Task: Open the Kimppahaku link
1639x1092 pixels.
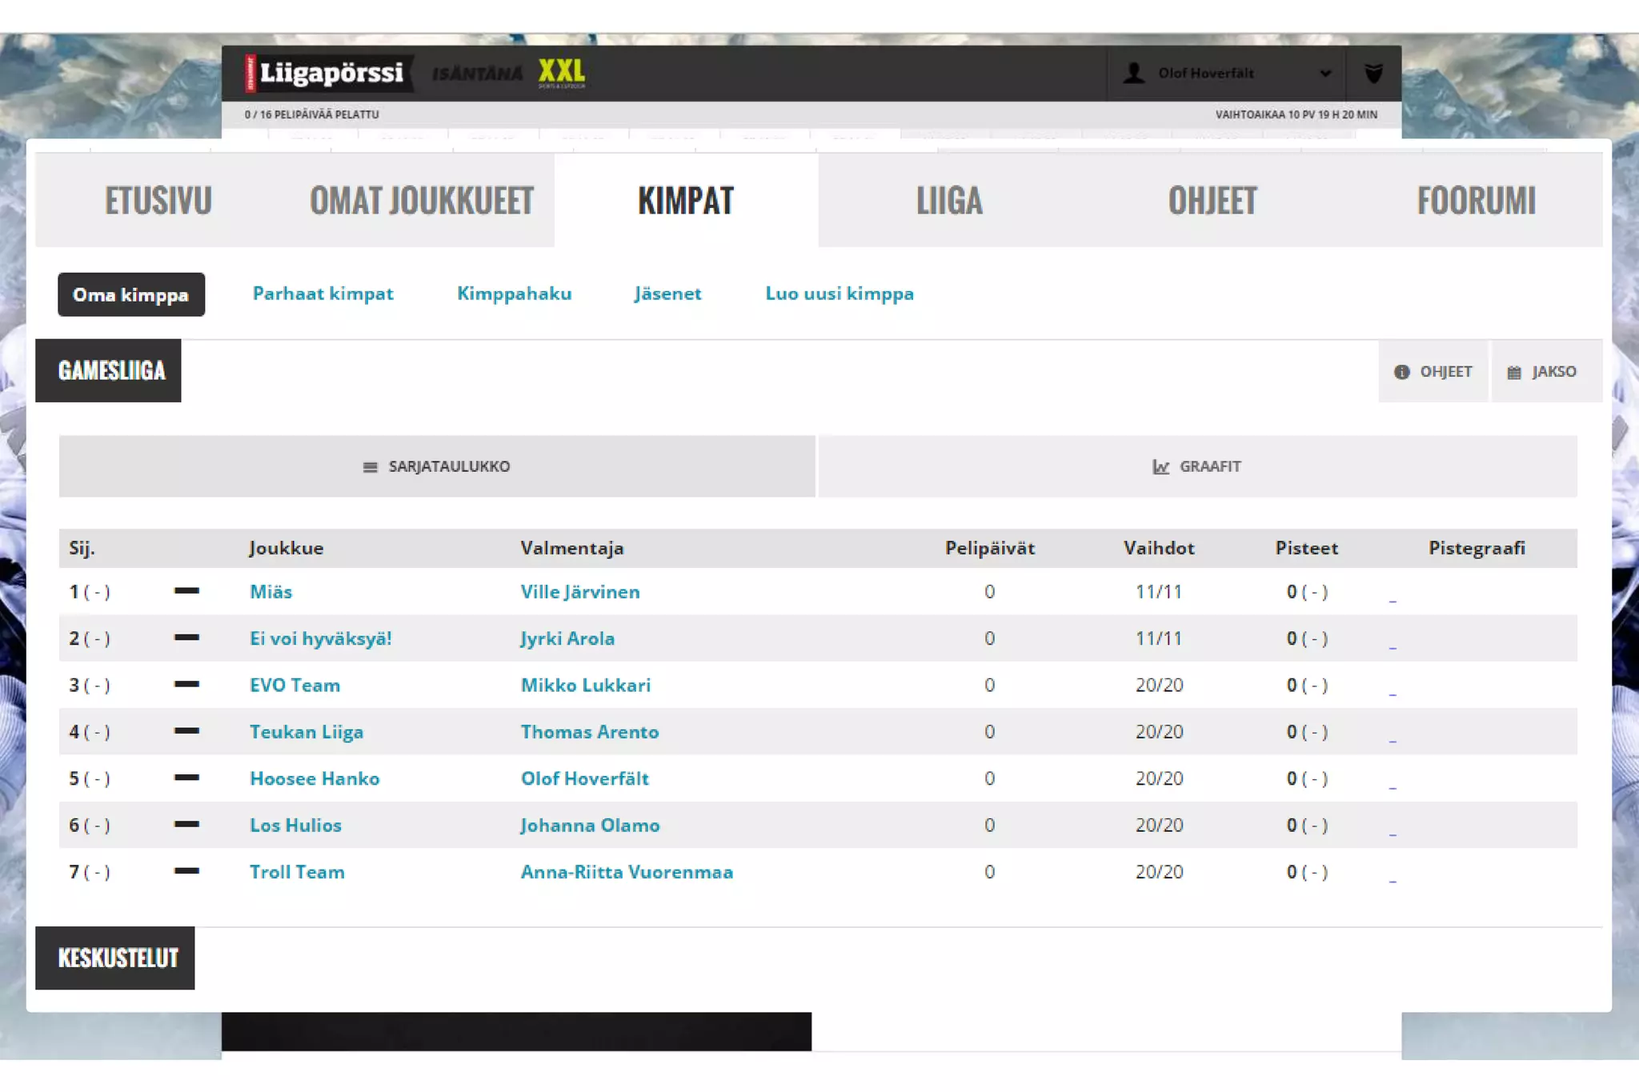Action: pyautogui.click(x=514, y=294)
